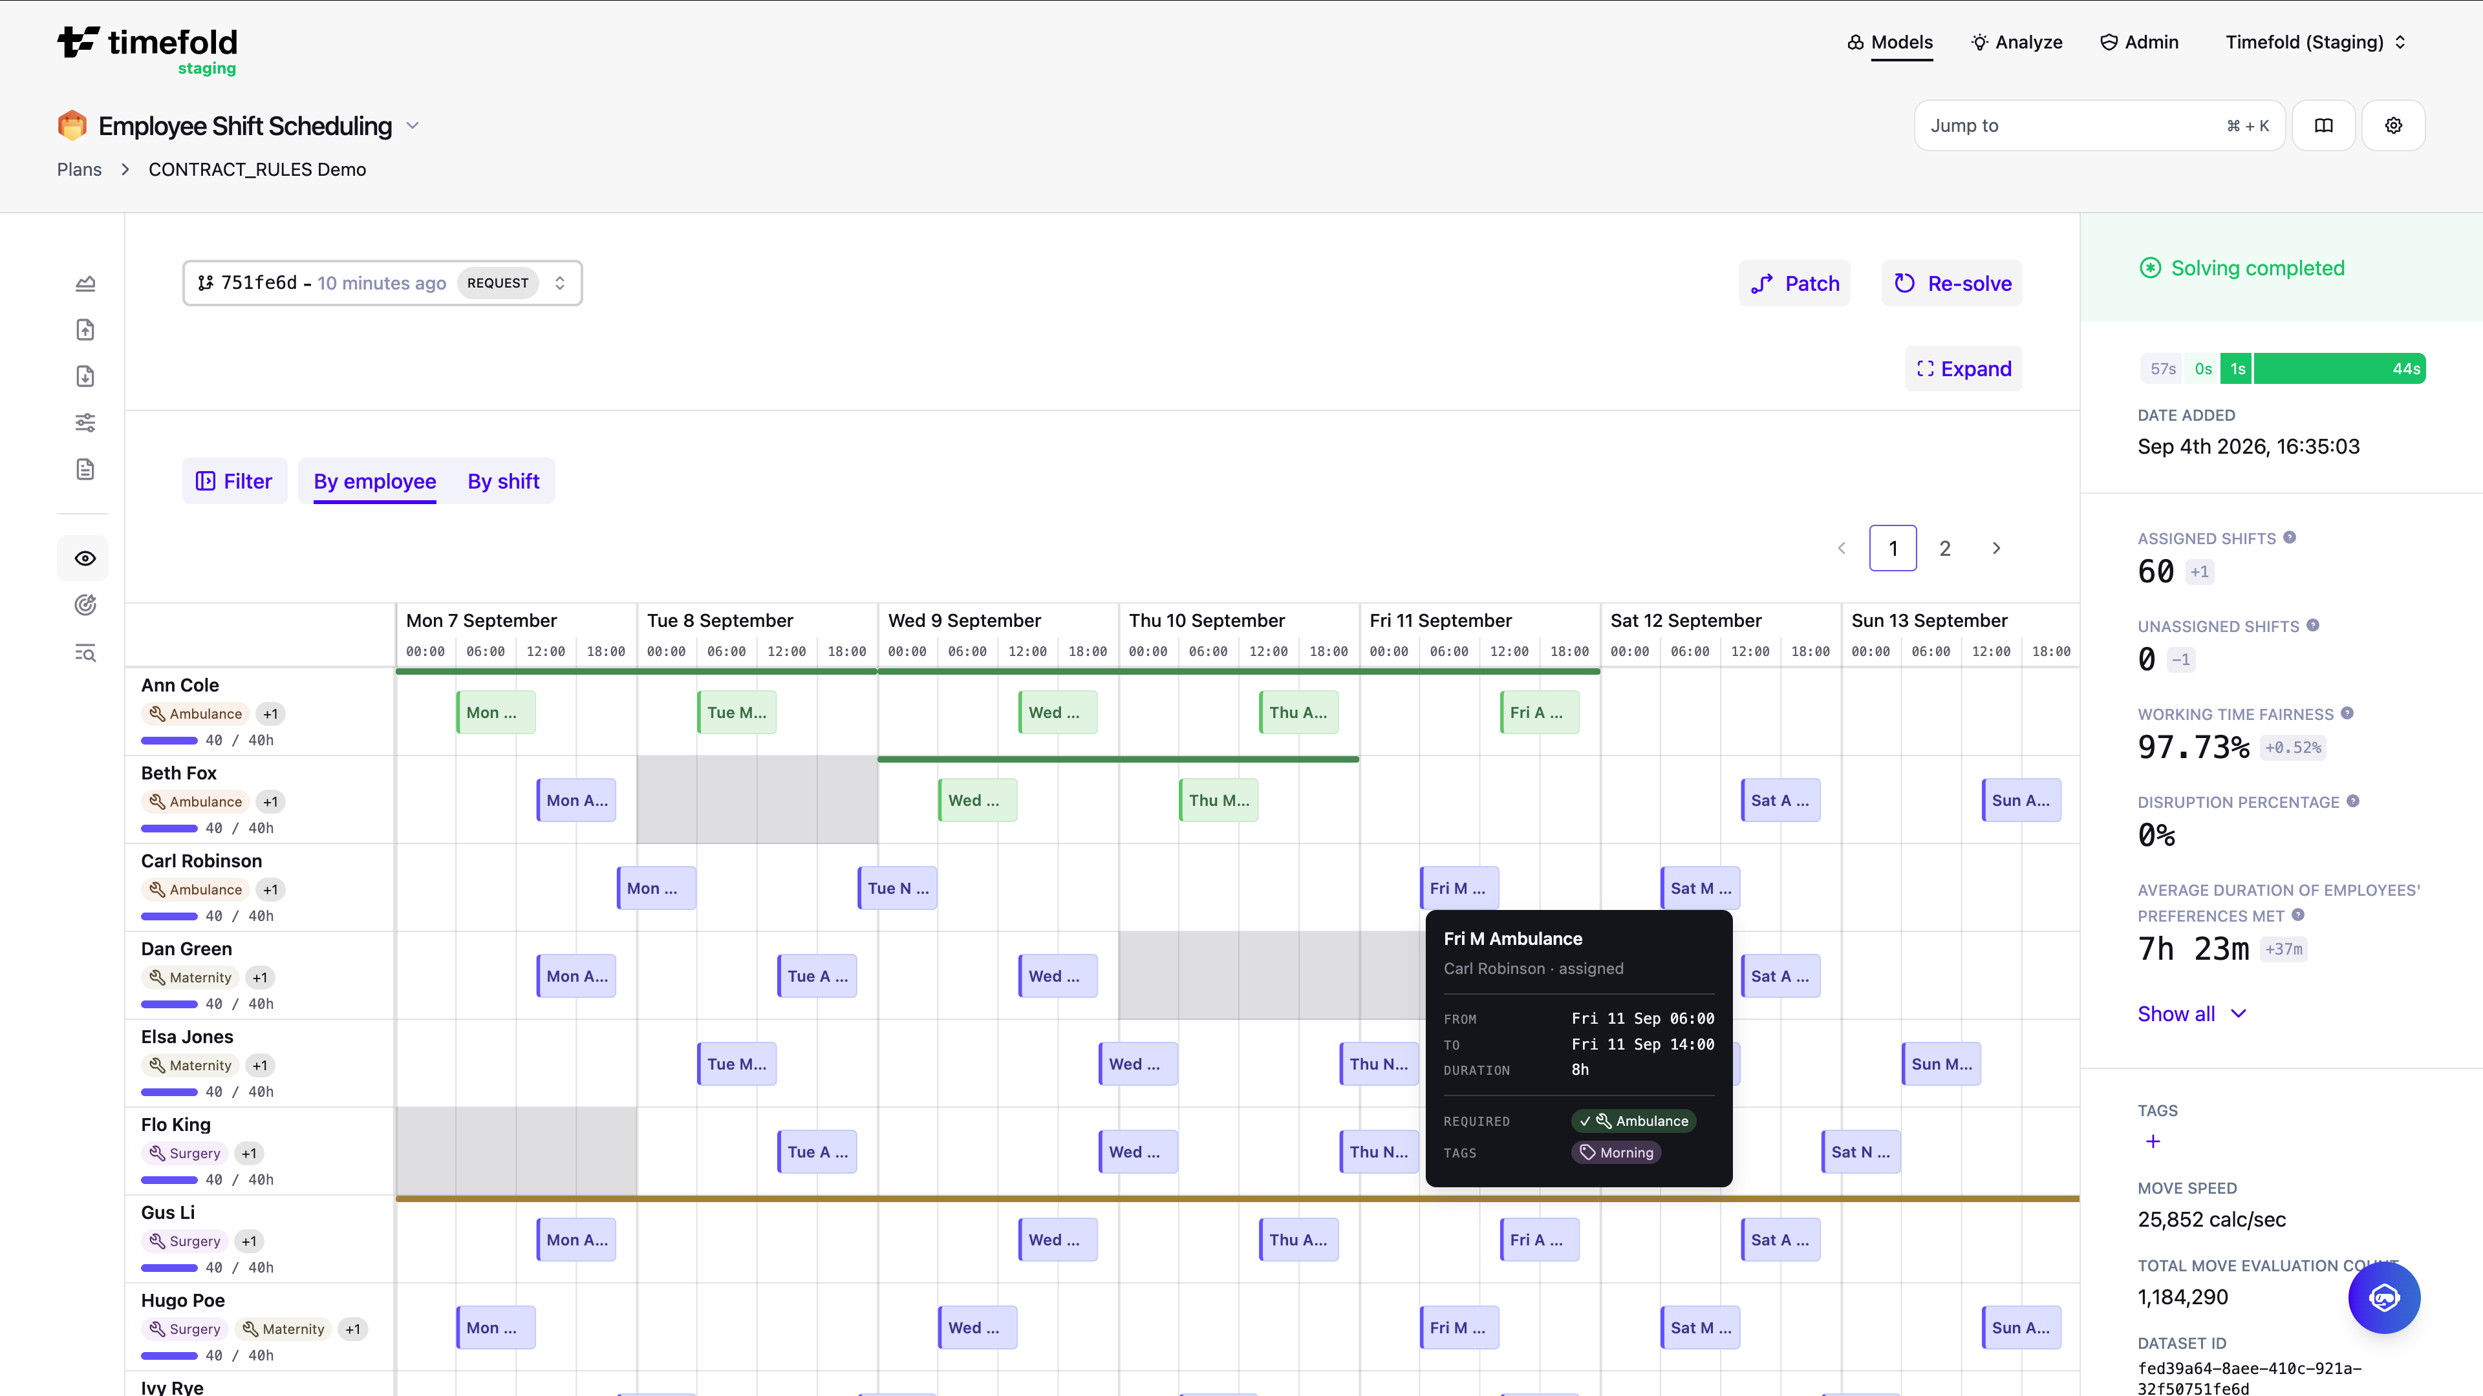Click the dataset ID value
The image size is (2483, 1396).
pyautogui.click(x=2250, y=1379)
